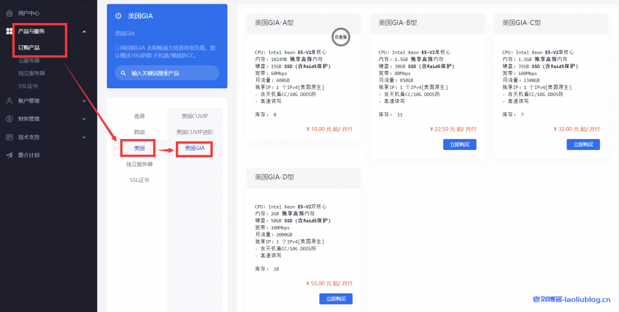Click the 产品与服务 grid icon

coord(9,31)
